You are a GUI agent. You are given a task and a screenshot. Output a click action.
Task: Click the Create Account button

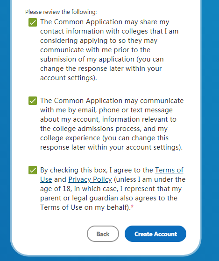click(155, 234)
